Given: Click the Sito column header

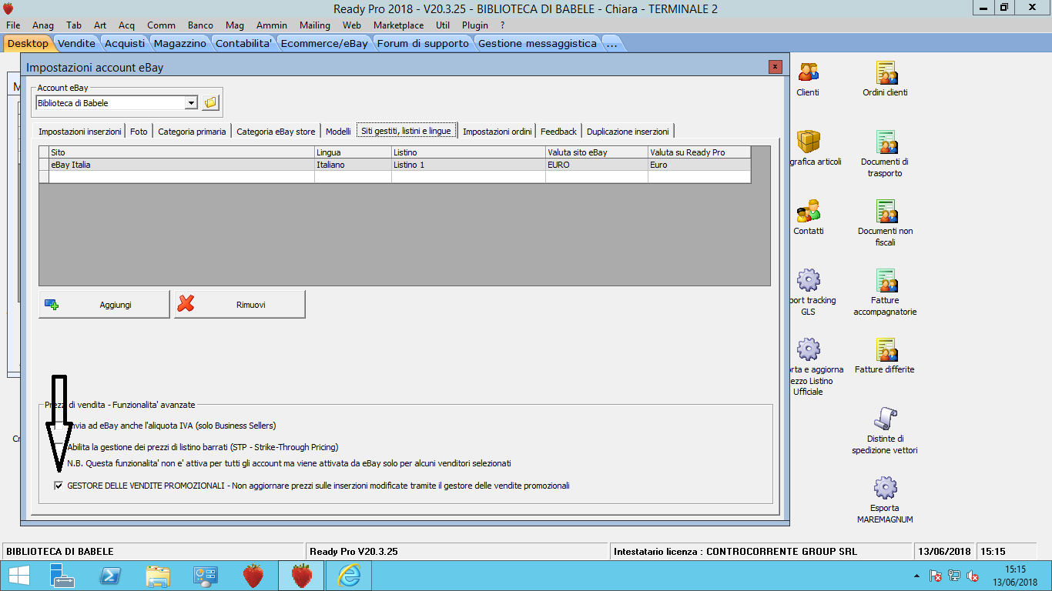Looking at the screenshot, I should click(182, 152).
